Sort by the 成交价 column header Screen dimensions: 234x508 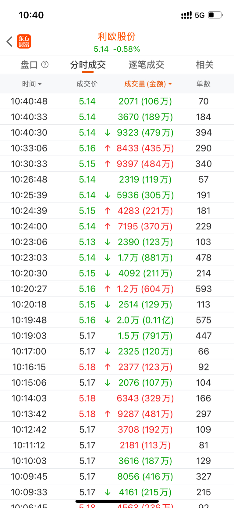pyautogui.click(x=87, y=84)
